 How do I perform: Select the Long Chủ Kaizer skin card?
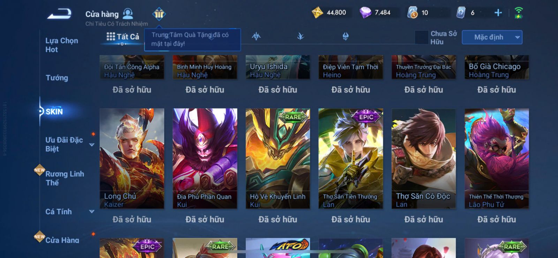coord(132,159)
